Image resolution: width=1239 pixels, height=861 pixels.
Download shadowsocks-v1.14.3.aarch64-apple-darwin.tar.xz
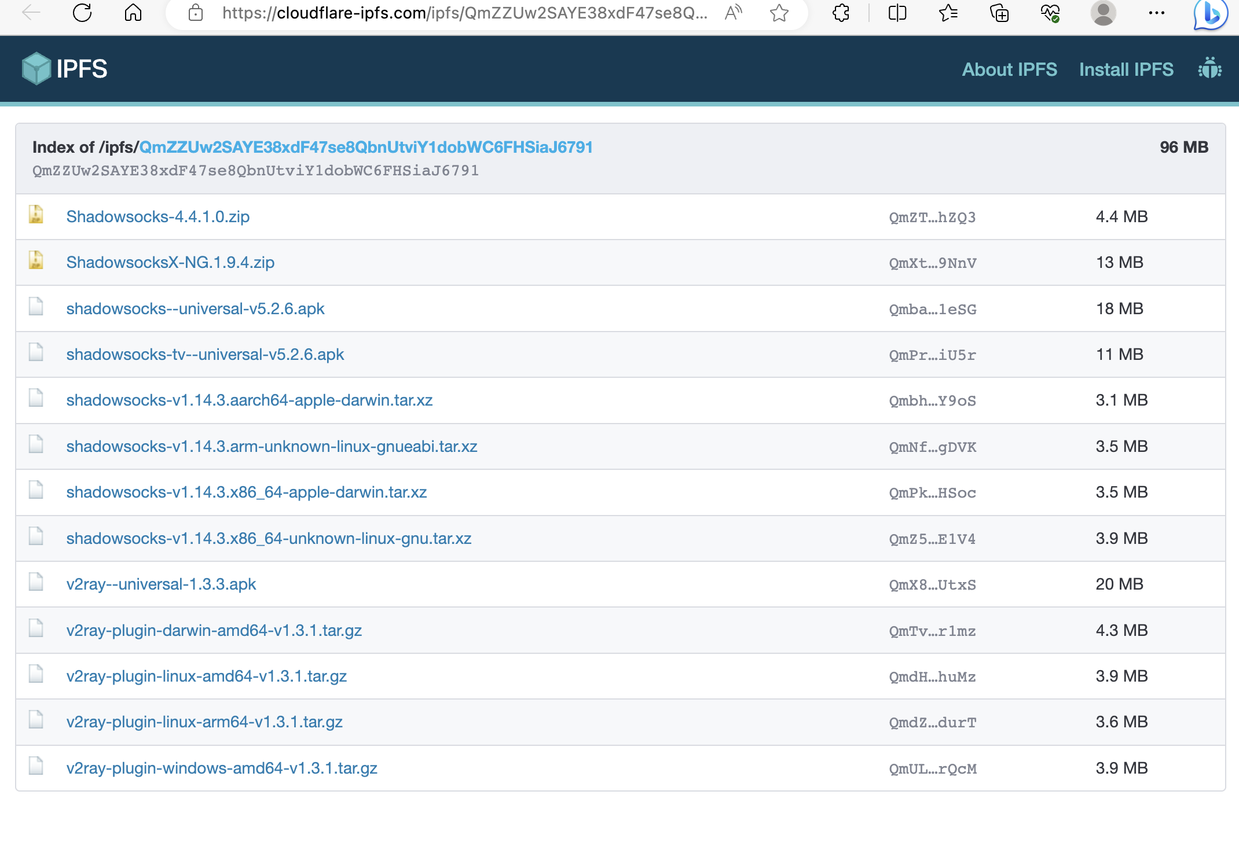pos(250,400)
